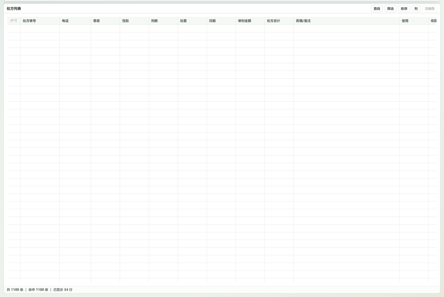Open the 列 column settings
The height and width of the screenshot is (297, 444).
pyautogui.click(x=416, y=9)
